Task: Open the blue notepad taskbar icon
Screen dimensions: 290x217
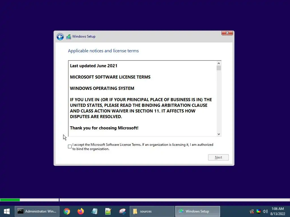Action: [95, 211]
